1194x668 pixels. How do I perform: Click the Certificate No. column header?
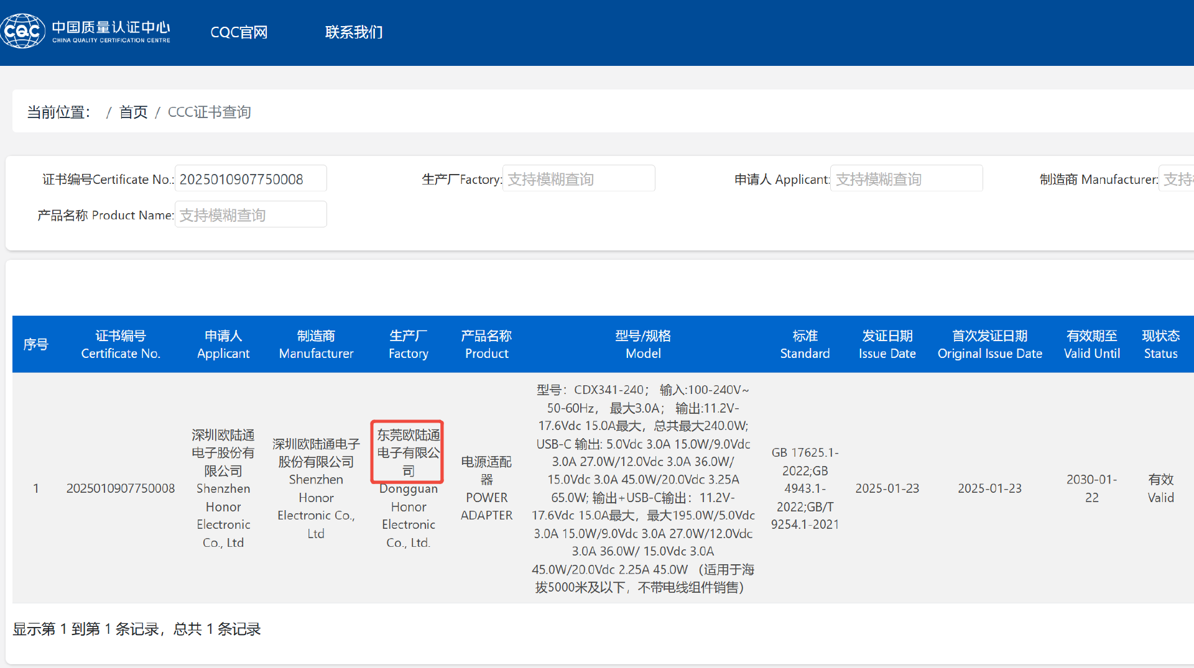[121, 344]
